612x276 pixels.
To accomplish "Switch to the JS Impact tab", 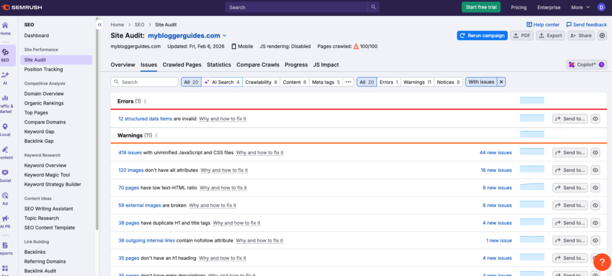I will (326, 65).
